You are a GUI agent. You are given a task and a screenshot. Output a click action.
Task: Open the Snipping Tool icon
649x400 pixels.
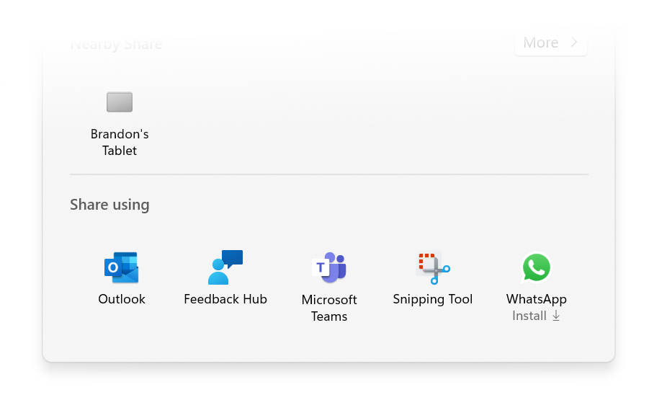[432, 268]
